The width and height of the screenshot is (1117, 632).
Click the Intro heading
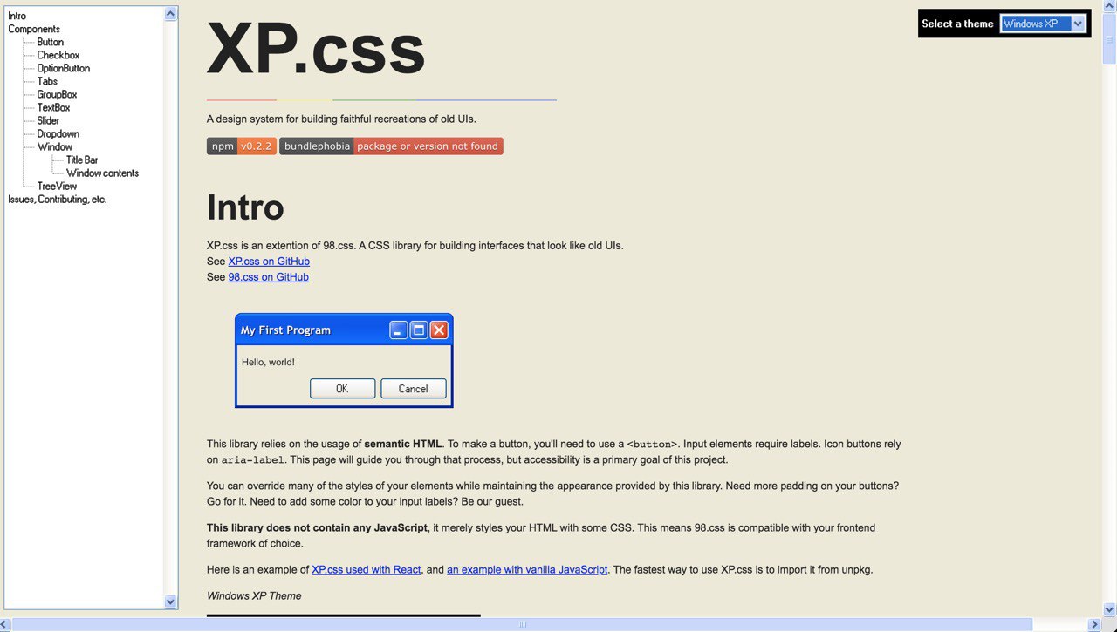[x=245, y=207]
